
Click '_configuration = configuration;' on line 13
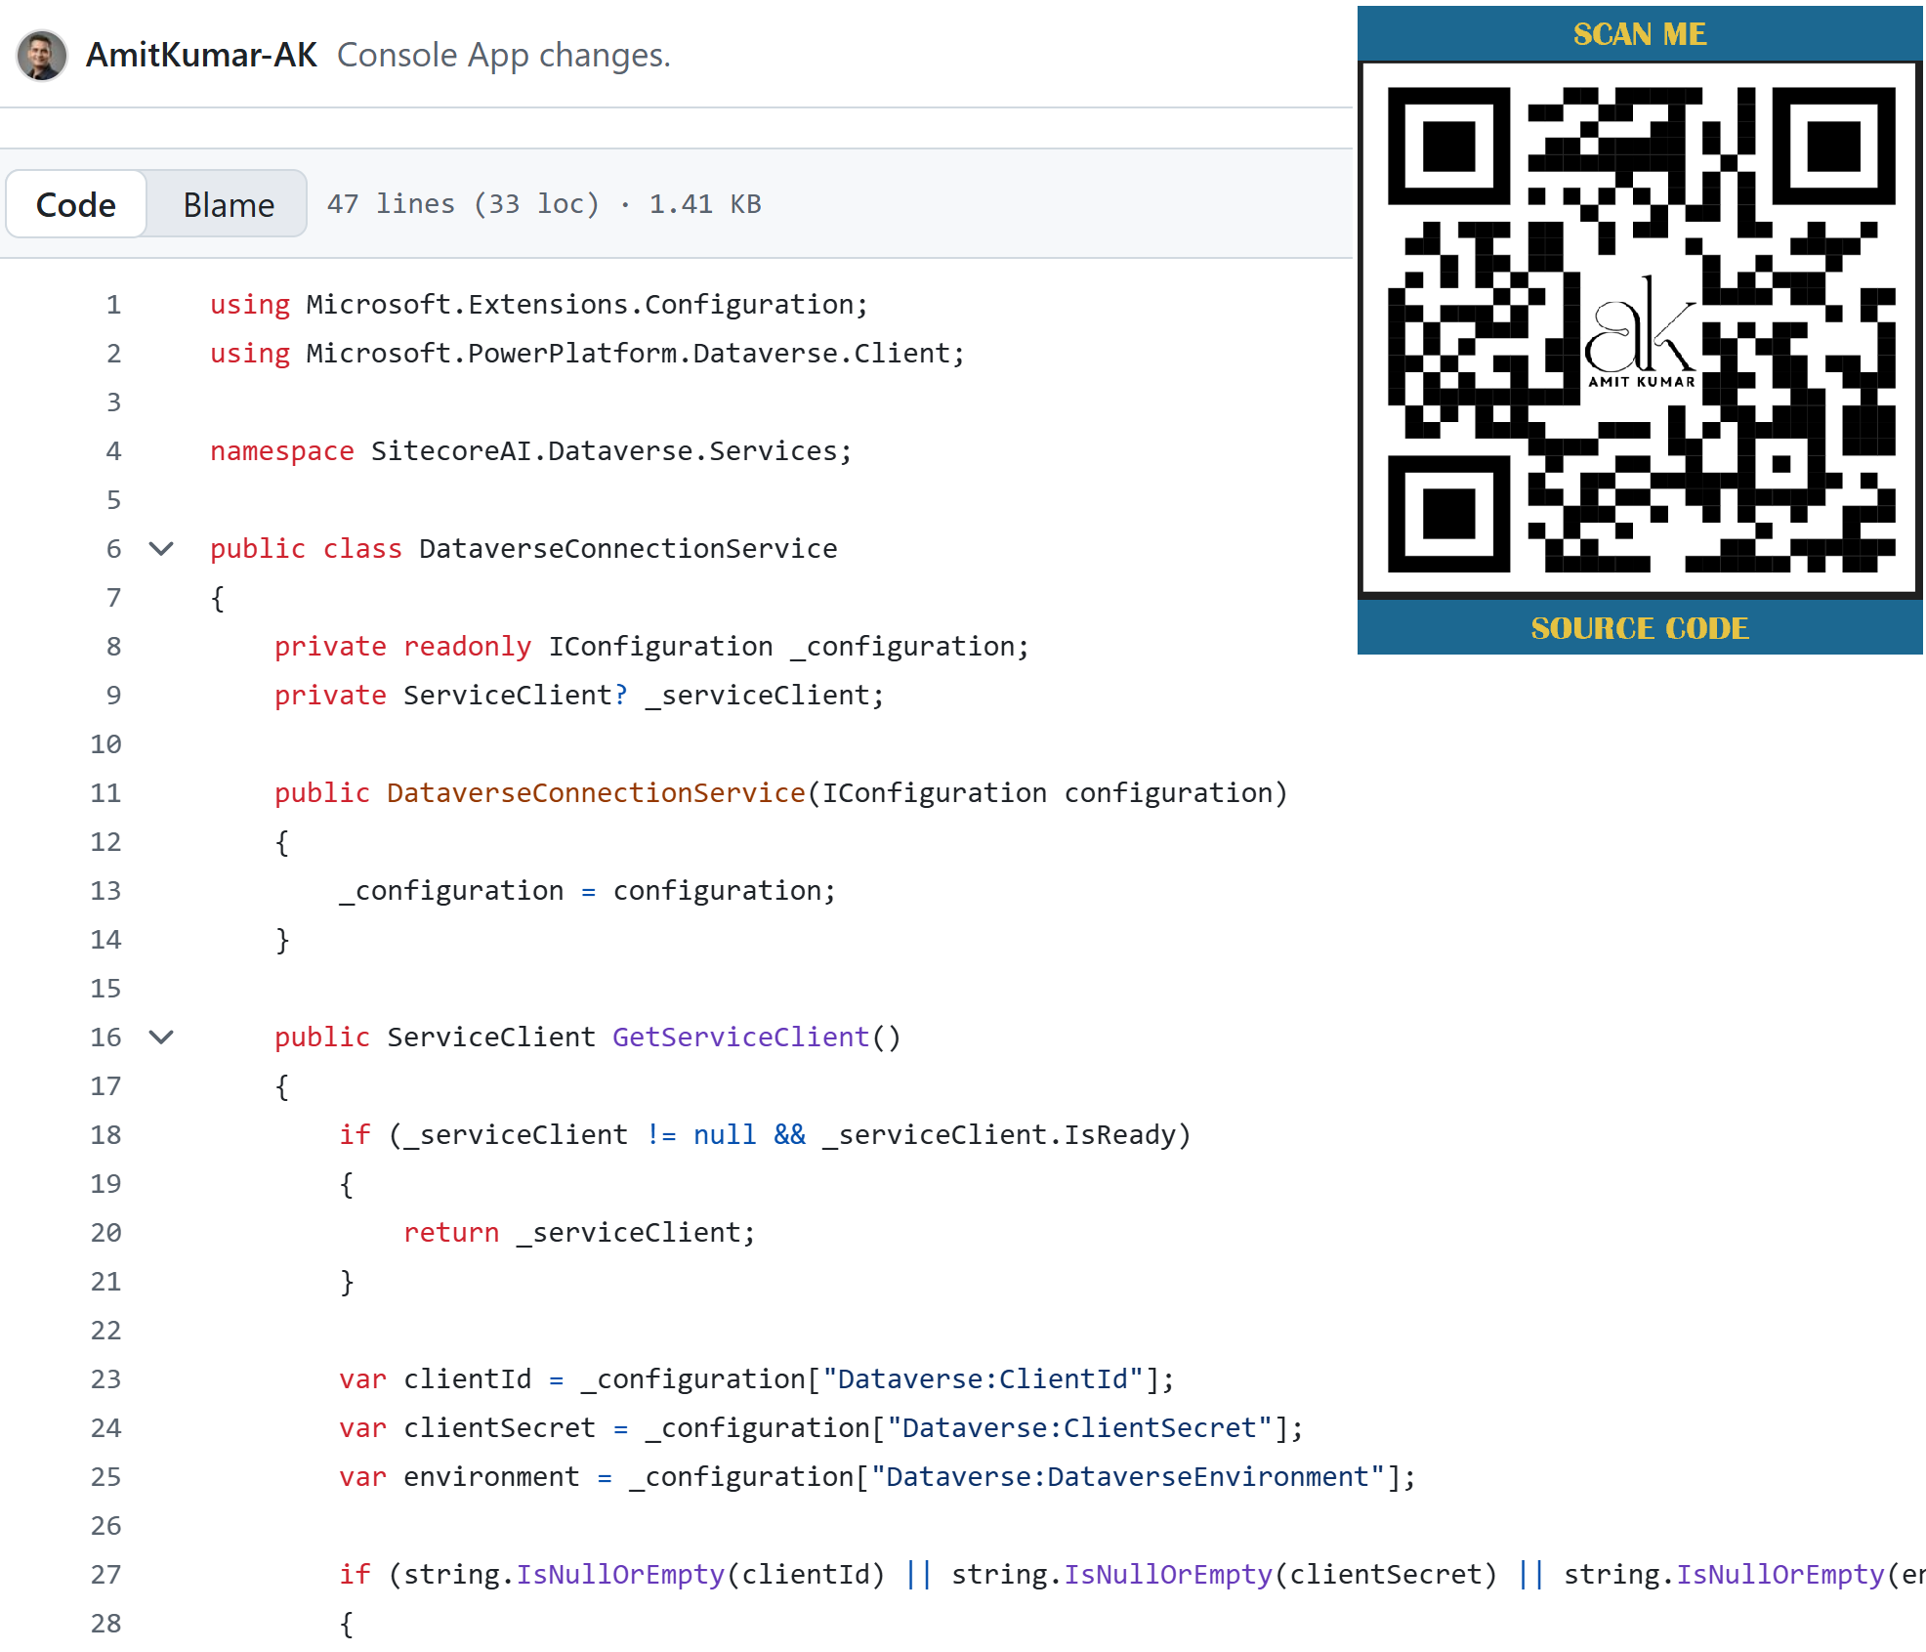click(x=588, y=891)
